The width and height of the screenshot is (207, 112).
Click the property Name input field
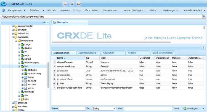72,108
